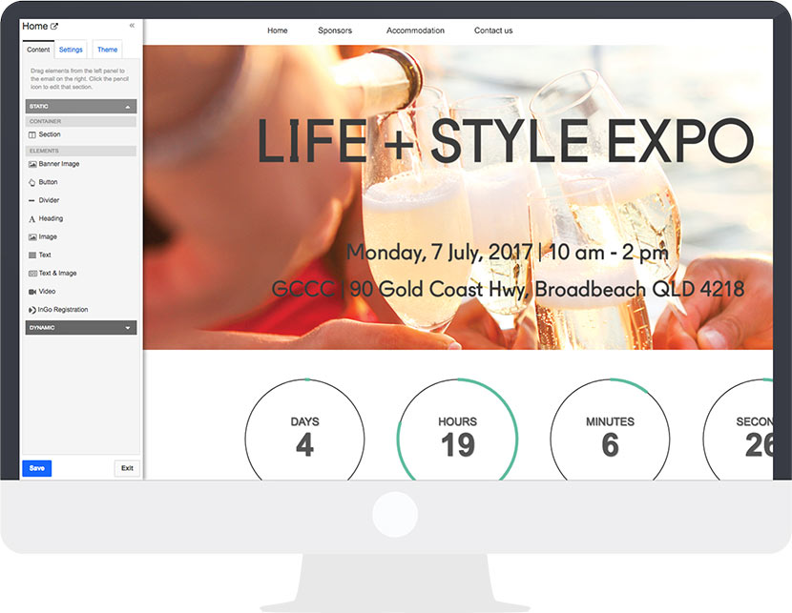The image size is (792, 613).
Task: Select the Section container icon
Action: coord(31,135)
